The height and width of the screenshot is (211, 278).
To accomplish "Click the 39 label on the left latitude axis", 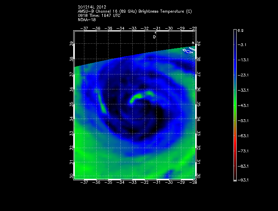I will click(71, 44).
